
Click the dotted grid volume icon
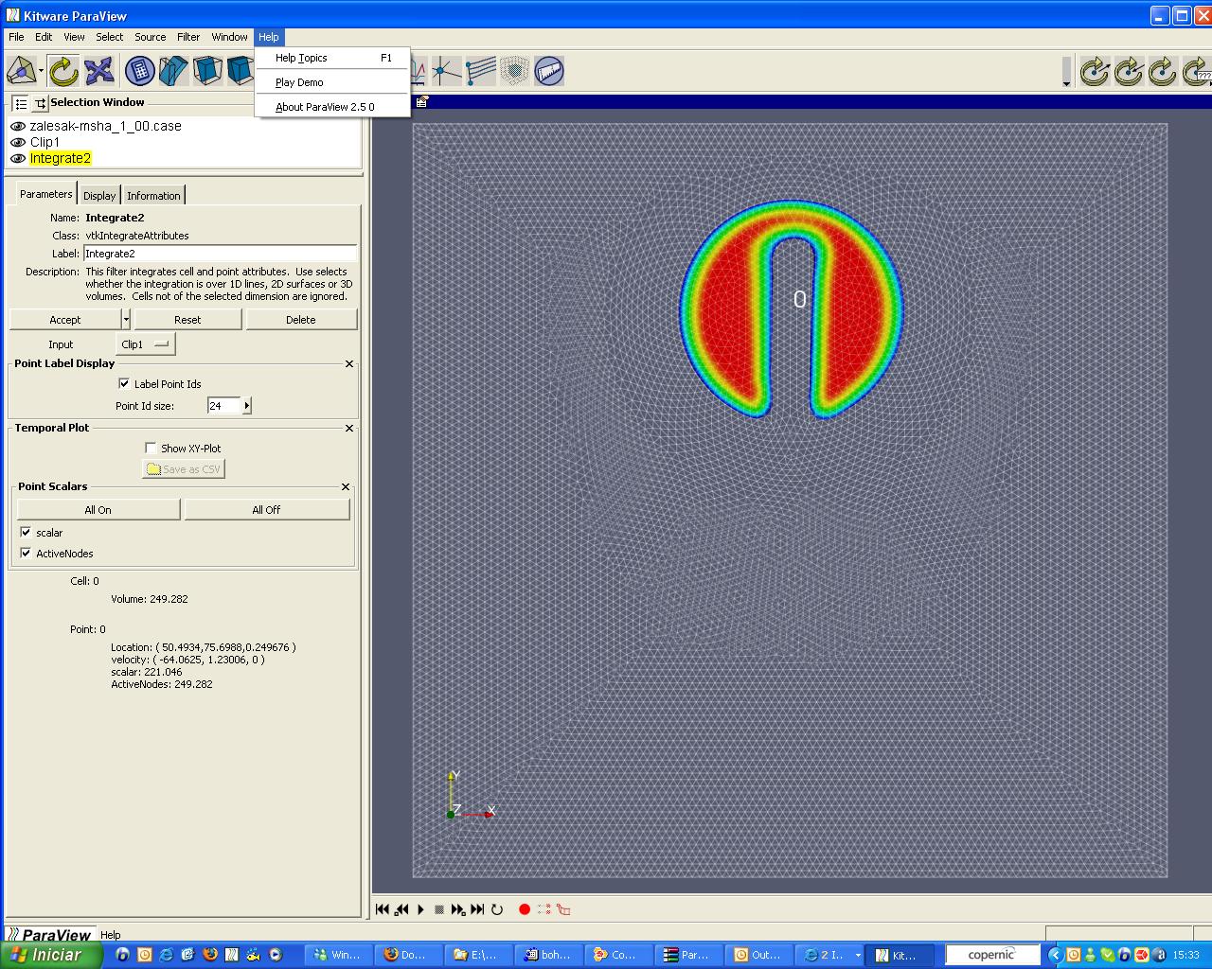[x=515, y=70]
